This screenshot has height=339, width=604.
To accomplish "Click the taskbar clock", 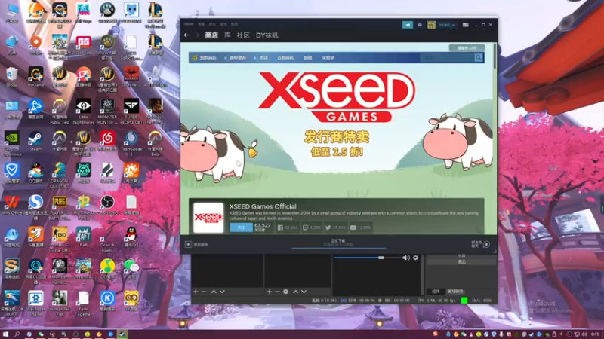I will 596,334.
